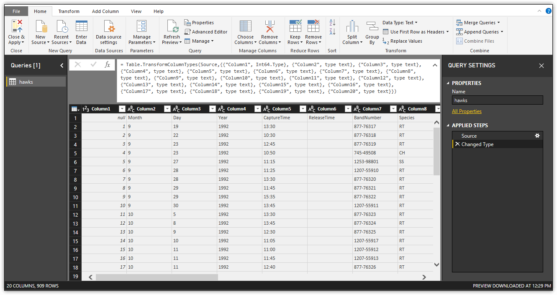Screen dimensions: 557x295
Task: Click the fx function button
Action: coord(108,64)
